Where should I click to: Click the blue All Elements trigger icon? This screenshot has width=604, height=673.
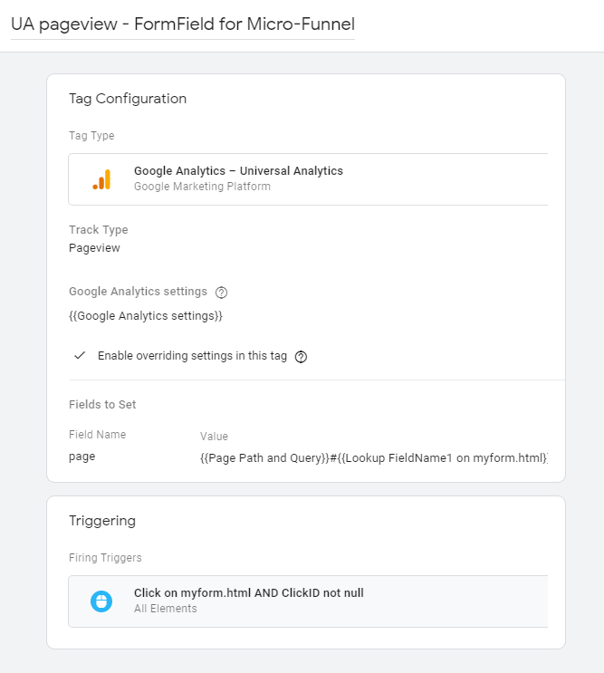[101, 601]
